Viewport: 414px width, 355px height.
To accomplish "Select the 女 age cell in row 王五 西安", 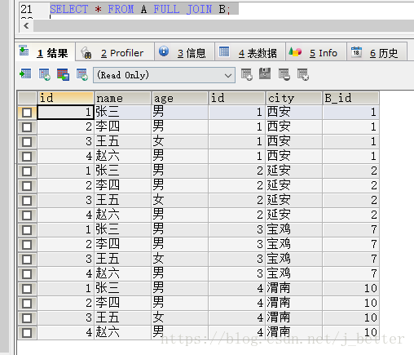I will (179, 141).
